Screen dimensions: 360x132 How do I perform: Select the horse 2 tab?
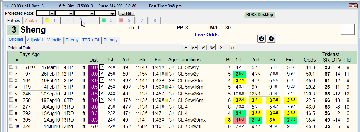[67, 21]
